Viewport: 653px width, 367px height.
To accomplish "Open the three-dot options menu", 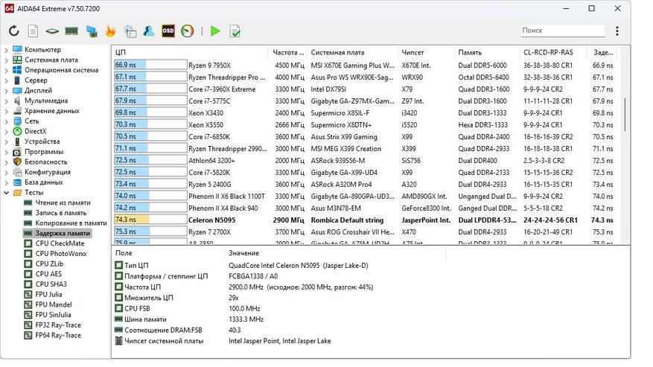I will coord(617,31).
